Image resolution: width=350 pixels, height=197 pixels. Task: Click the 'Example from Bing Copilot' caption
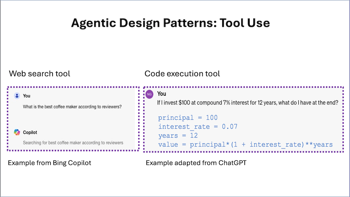pos(50,163)
